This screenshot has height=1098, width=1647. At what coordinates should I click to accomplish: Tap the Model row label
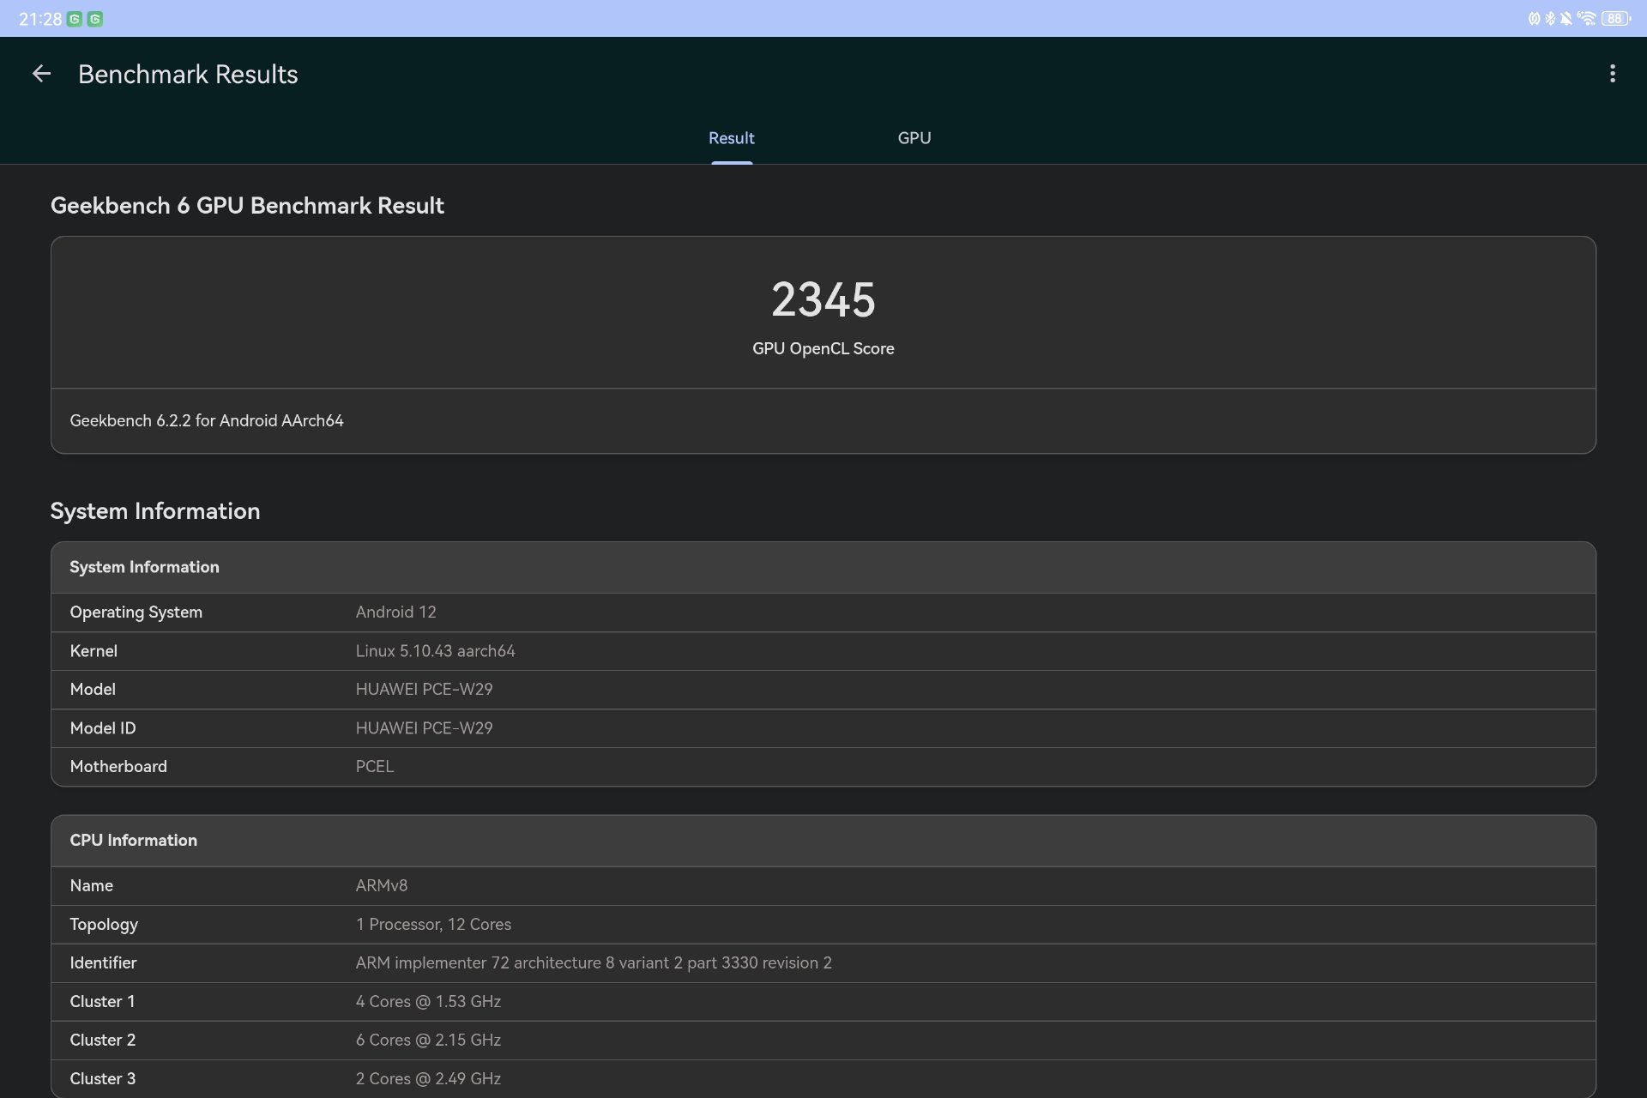click(93, 690)
